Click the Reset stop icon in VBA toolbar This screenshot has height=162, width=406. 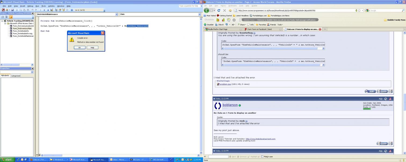[x=48, y=10]
